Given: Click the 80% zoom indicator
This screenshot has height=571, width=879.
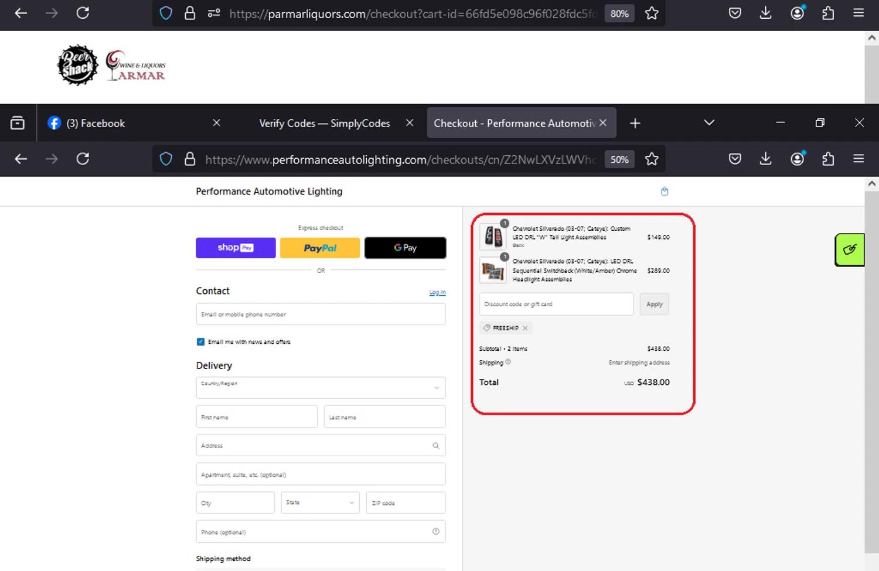Looking at the screenshot, I should coord(619,13).
